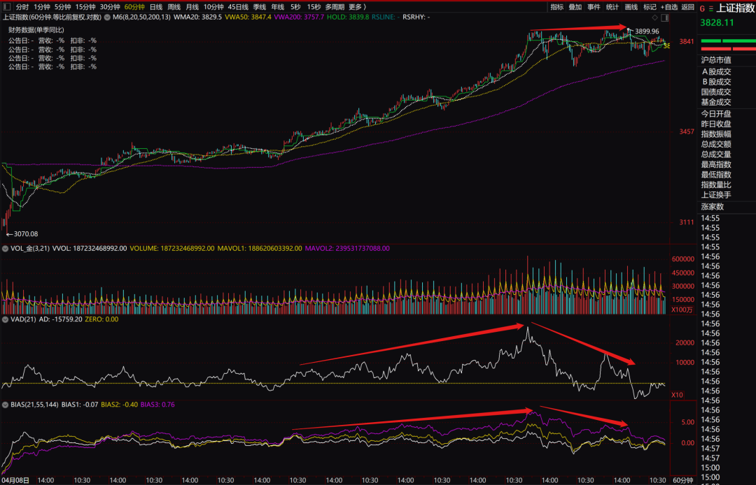Image resolution: width=756 pixels, height=485 pixels.
Task: Select the 总成交量 row
Action: click(716, 154)
